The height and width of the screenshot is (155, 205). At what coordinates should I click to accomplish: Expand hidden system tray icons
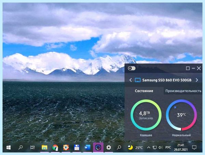click(149, 147)
